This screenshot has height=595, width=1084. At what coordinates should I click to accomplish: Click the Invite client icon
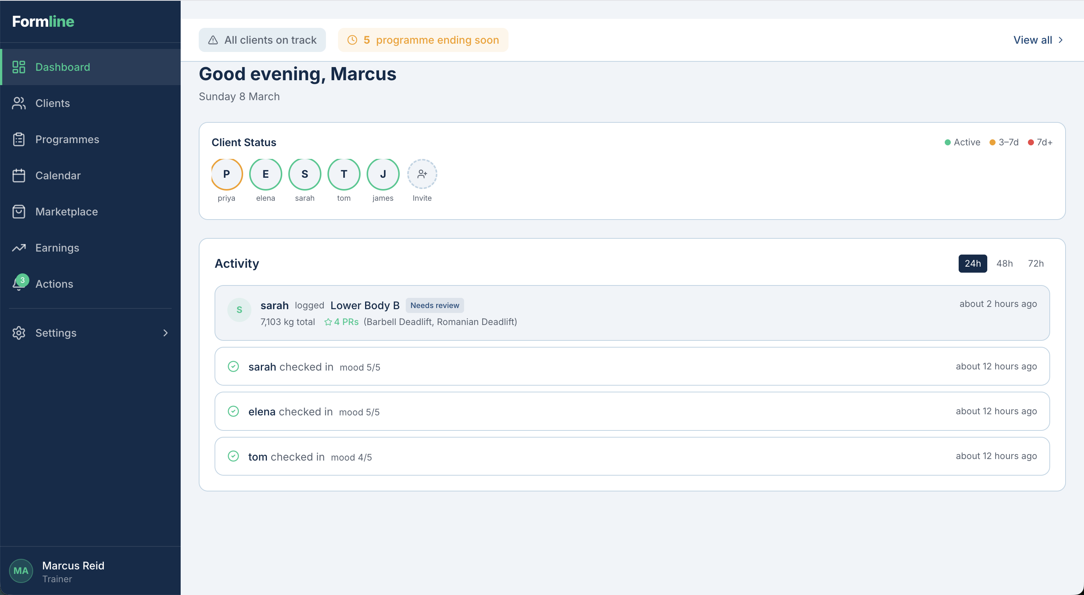pyautogui.click(x=422, y=174)
